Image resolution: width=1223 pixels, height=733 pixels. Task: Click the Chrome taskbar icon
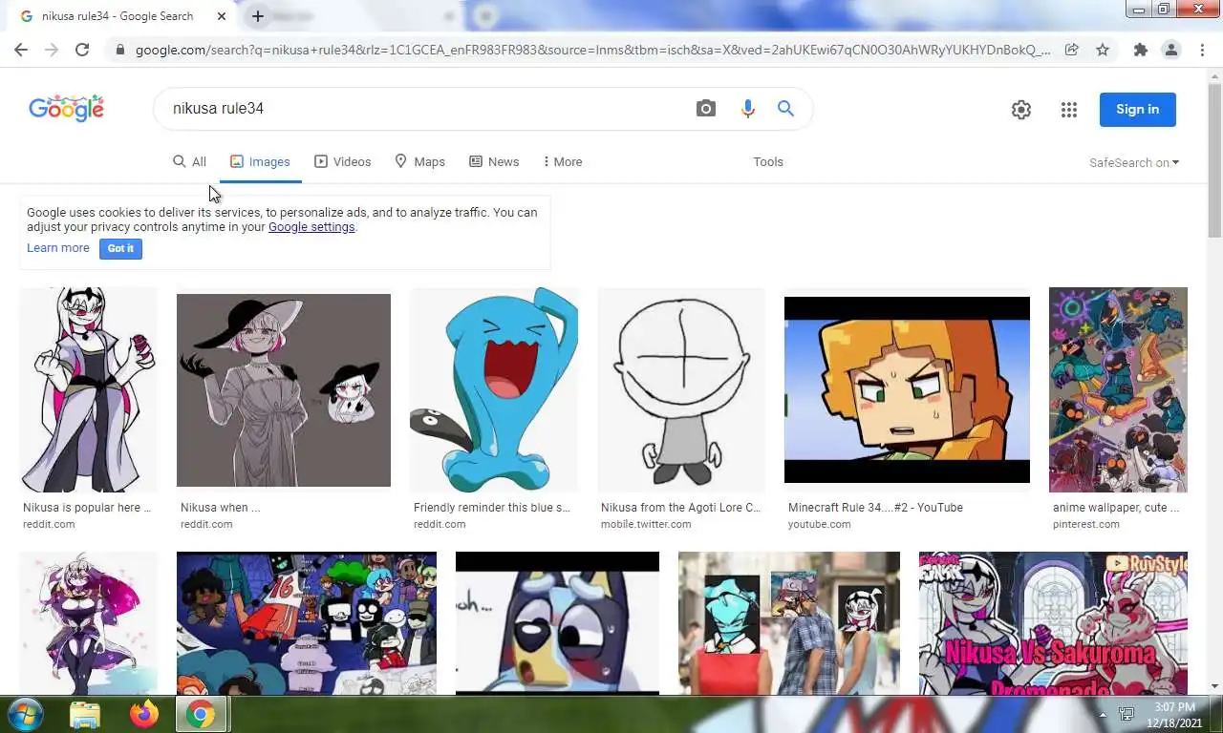tap(201, 714)
